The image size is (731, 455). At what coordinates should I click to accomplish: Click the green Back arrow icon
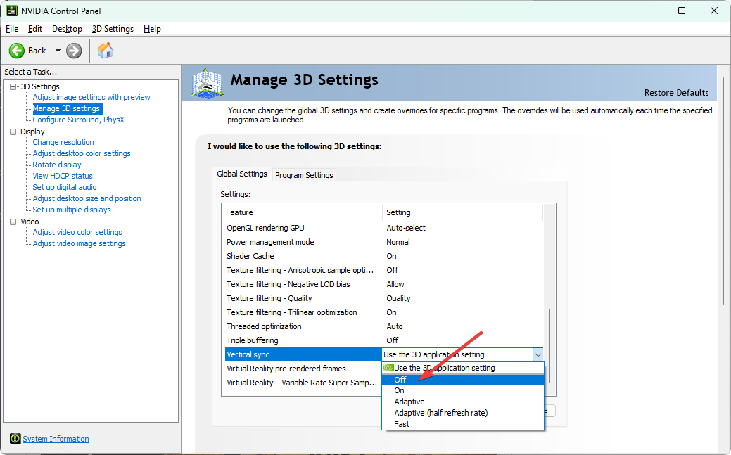click(x=17, y=51)
